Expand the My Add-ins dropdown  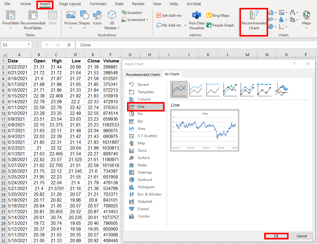pyautogui.click(x=185, y=25)
